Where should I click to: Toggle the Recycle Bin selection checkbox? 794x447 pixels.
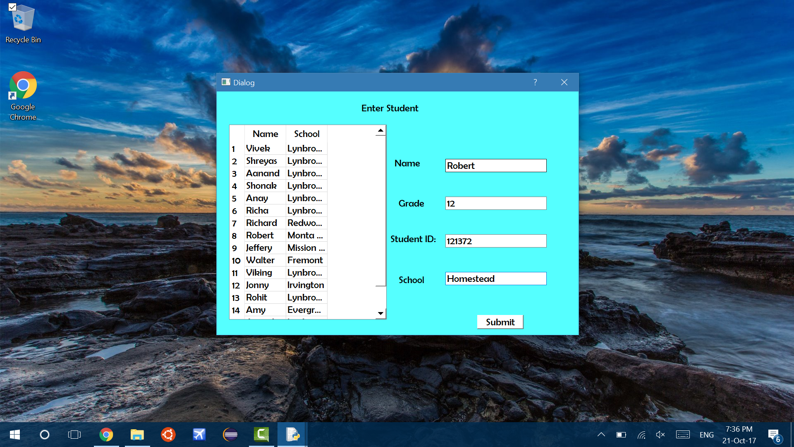coord(12,7)
